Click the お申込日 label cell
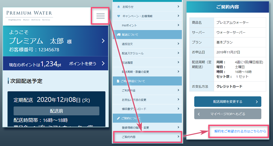Image resolution: width=273 pixels, height=146 pixels. (x=202, y=52)
